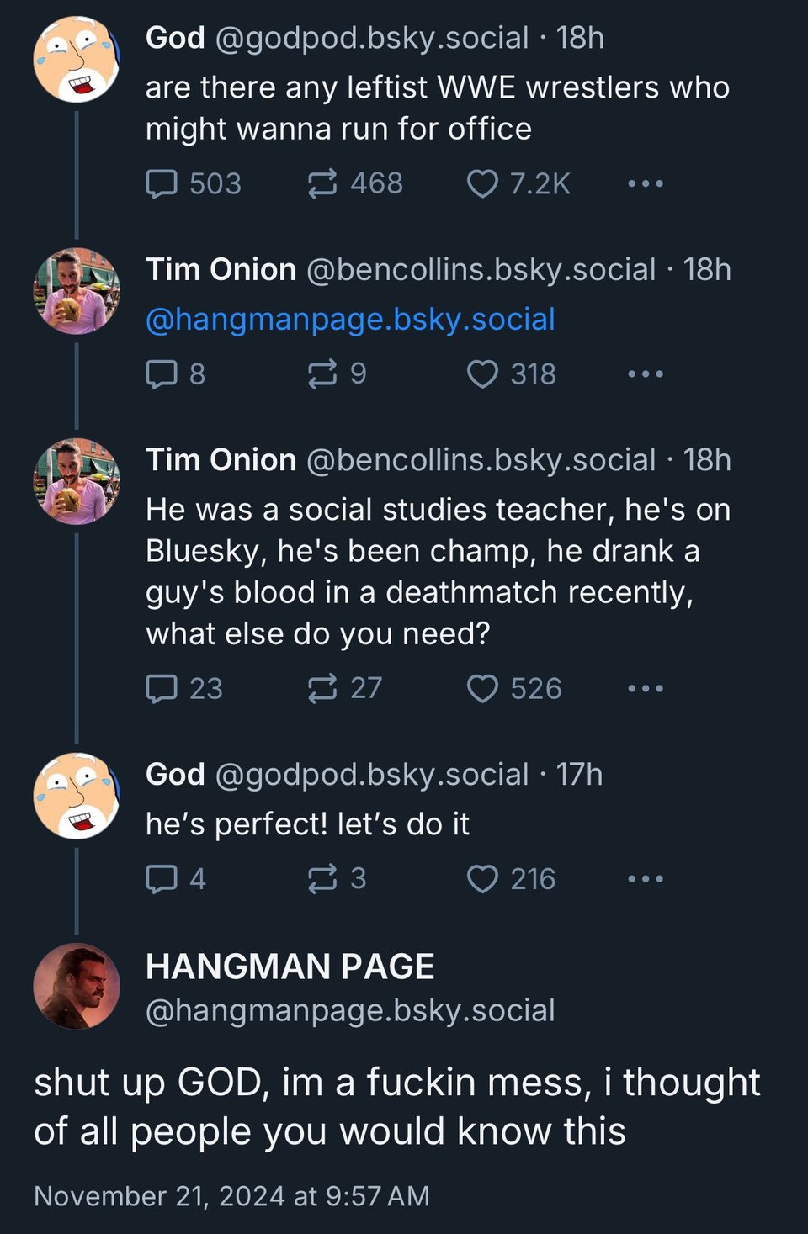The width and height of the screenshot is (808, 1234).
Task: Open more options on God's first post
Action: coord(646,183)
